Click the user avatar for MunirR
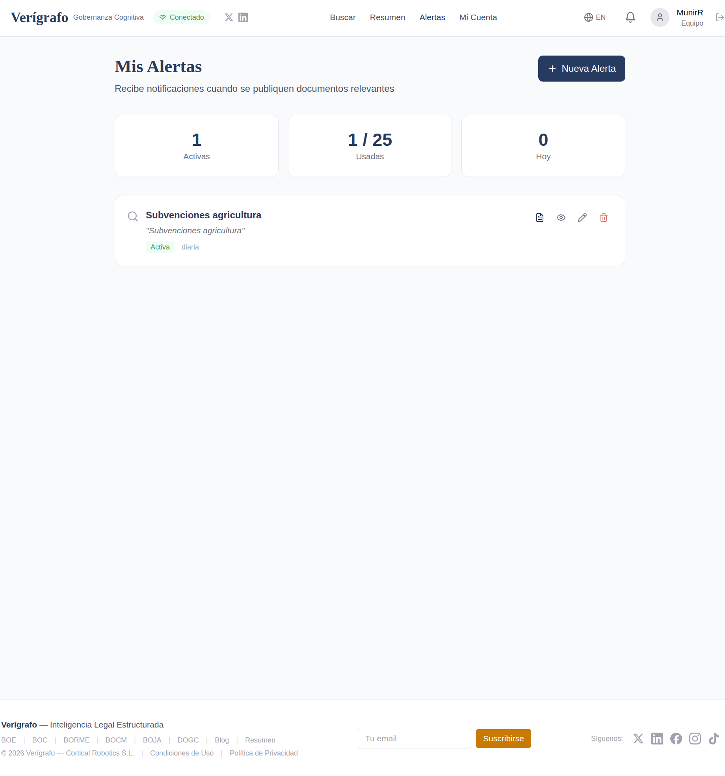The height and width of the screenshot is (776, 725). (x=659, y=17)
